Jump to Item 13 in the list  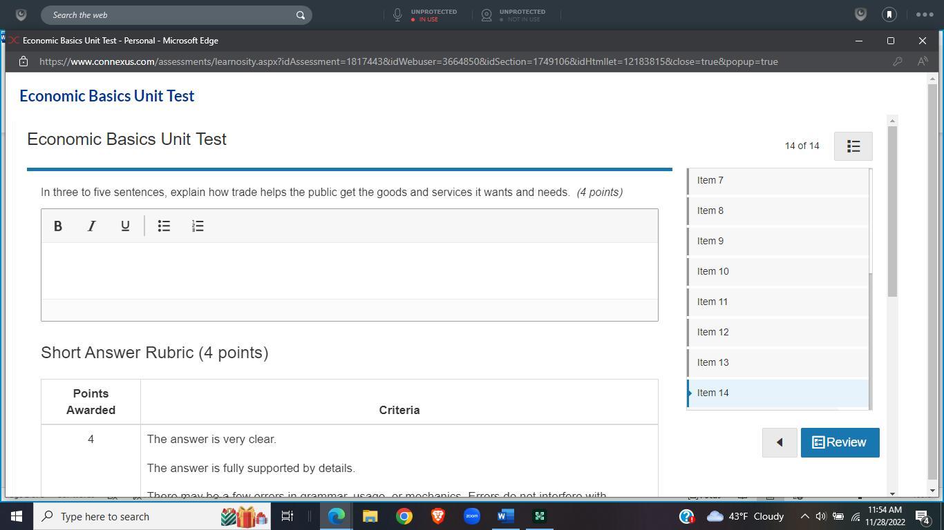[x=777, y=362]
